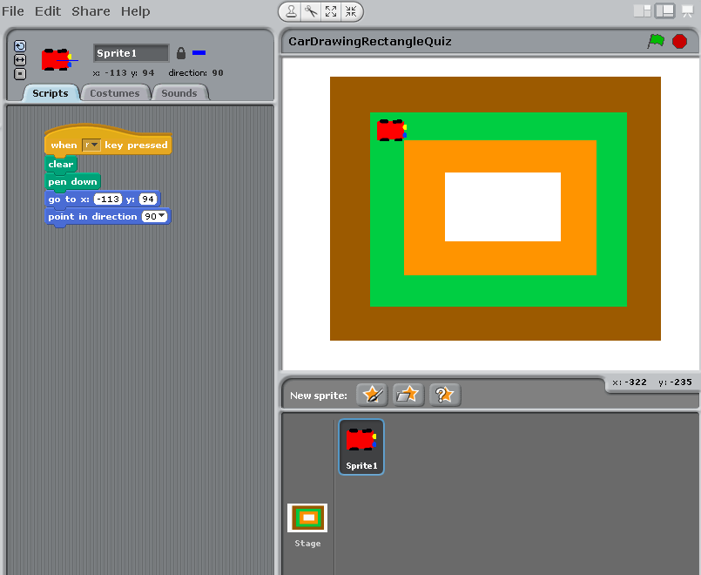701x575 pixels.
Task: Get a surprise sprite
Action: tap(445, 395)
